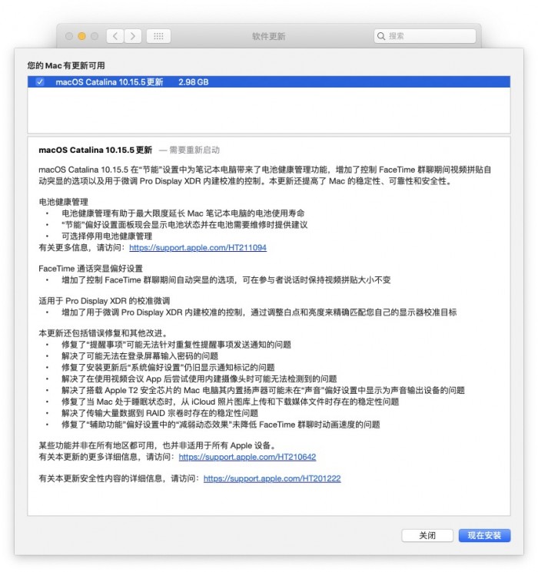
Task: Click the 可选择停用电池健康管理 bullet
Action: coord(107,236)
